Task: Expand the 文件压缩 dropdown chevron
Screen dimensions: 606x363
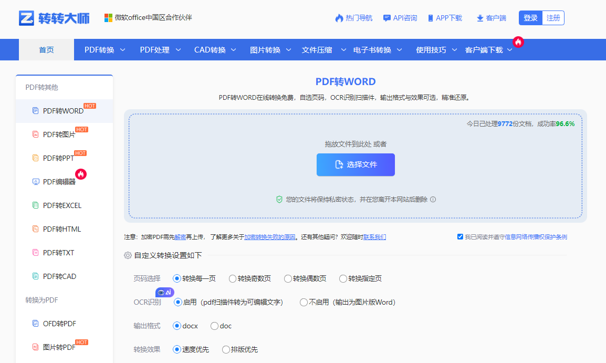Action: coord(343,50)
